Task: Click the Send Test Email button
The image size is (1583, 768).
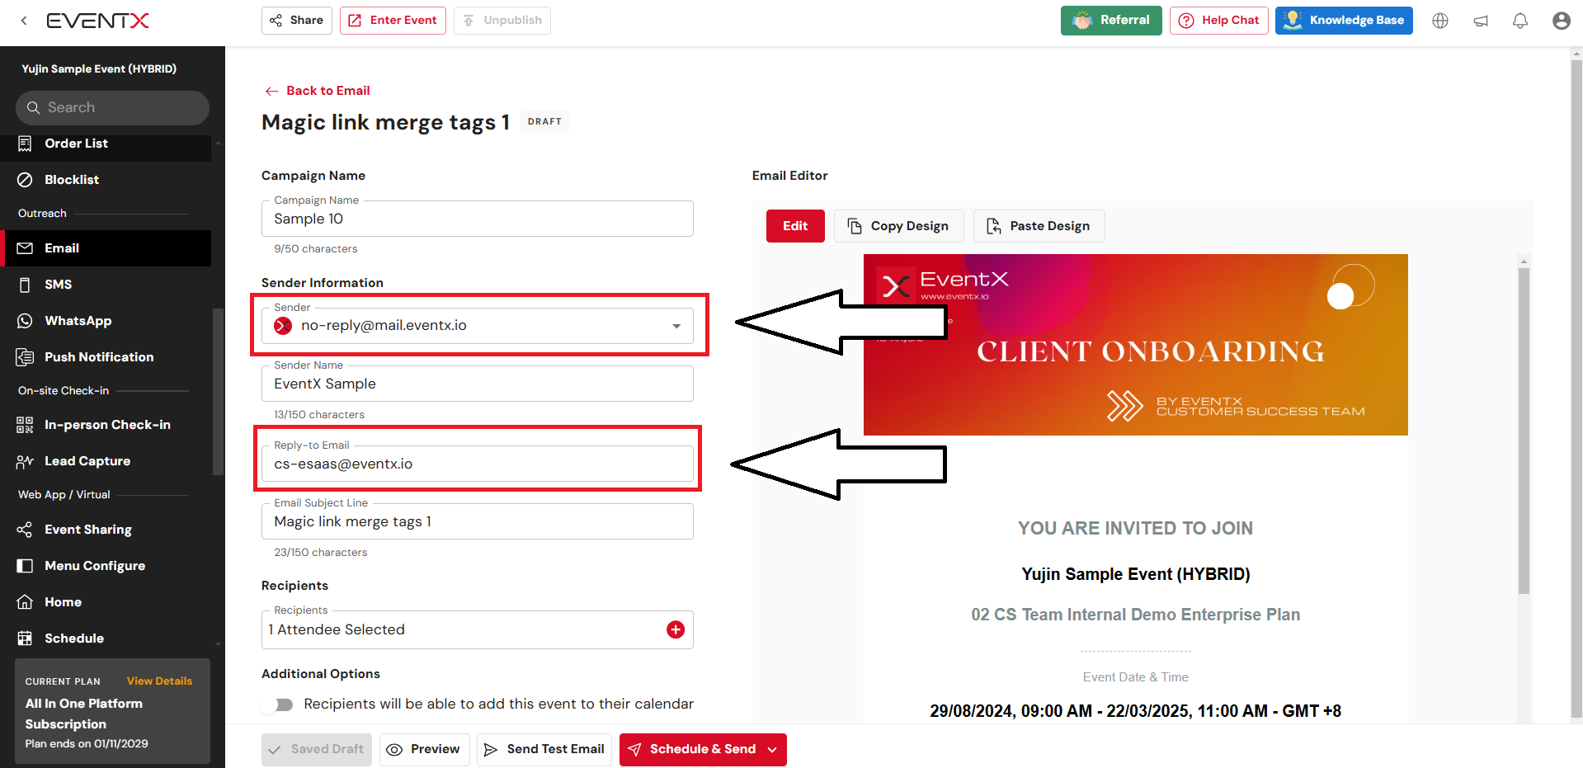Action: [x=544, y=750]
